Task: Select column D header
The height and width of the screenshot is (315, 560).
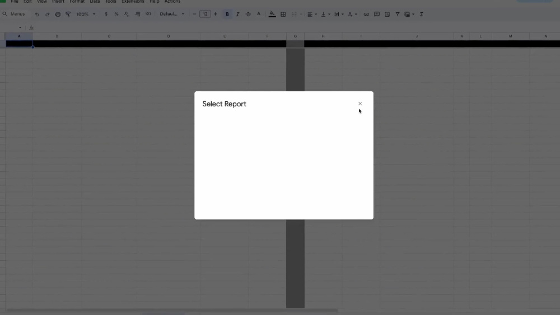Action: 169,36
